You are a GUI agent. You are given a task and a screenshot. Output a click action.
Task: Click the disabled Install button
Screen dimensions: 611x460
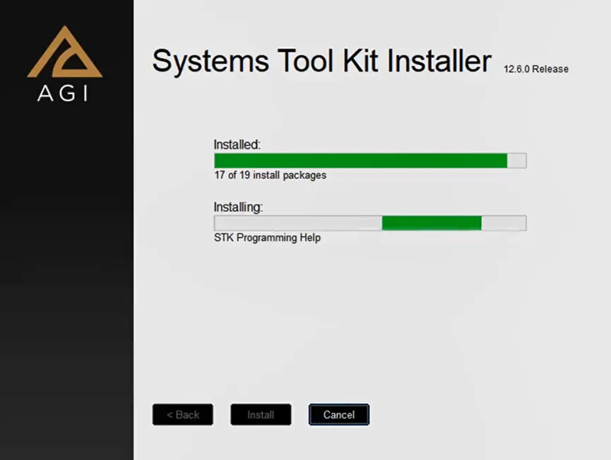[x=261, y=414]
